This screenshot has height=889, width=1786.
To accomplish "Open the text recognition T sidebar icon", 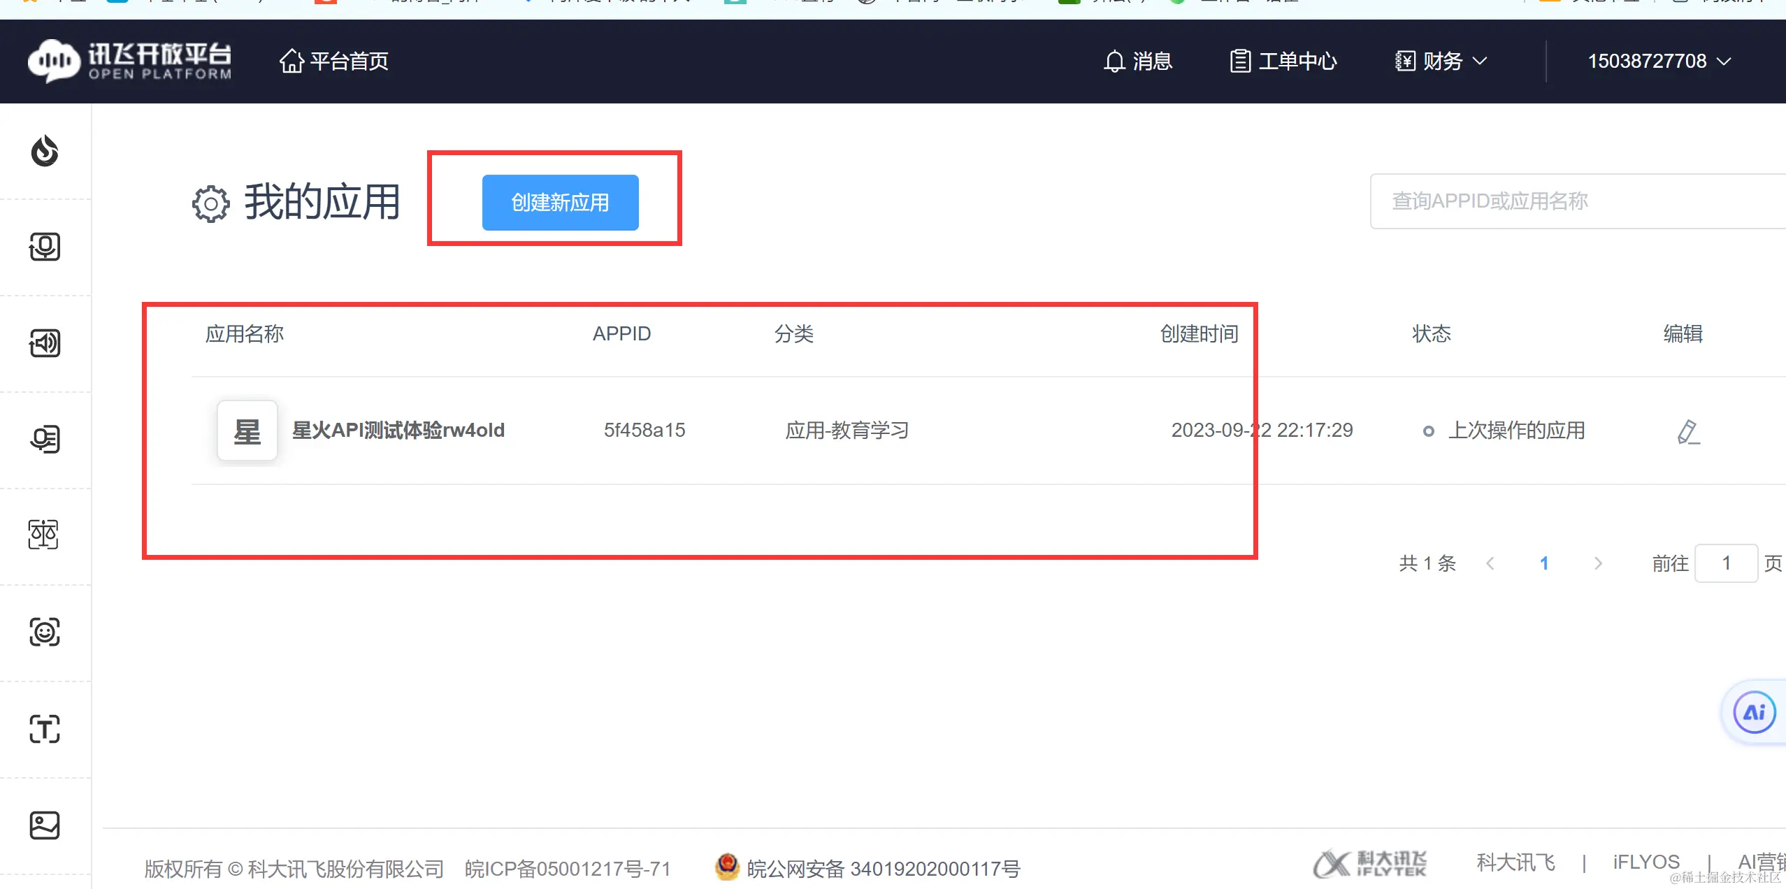I will click(45, 729).
